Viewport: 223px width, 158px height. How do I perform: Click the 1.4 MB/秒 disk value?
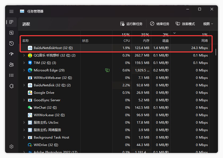(161, 48)
